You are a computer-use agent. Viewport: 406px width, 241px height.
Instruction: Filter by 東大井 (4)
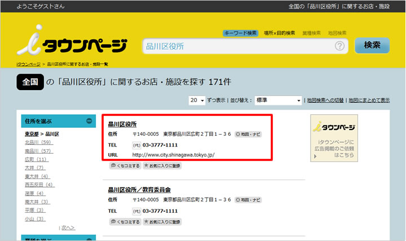click(38, 176)
